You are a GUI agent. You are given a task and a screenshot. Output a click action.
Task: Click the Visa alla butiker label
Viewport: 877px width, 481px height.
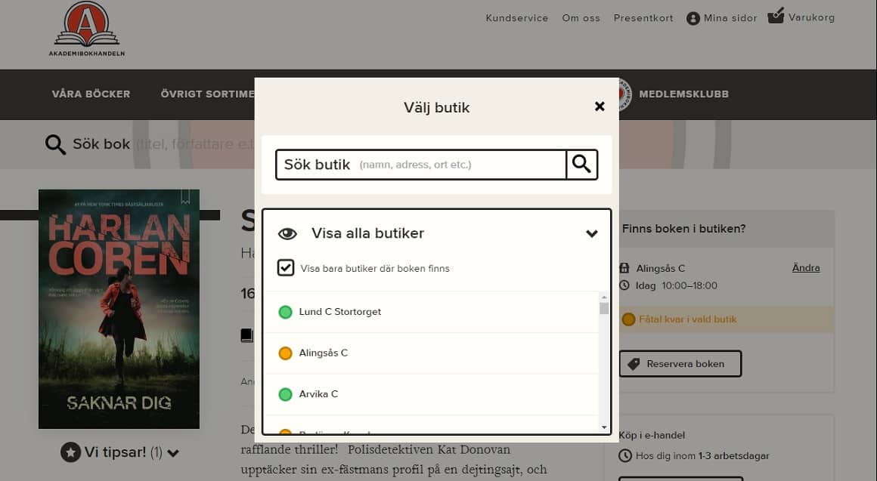tap(367, 233)
